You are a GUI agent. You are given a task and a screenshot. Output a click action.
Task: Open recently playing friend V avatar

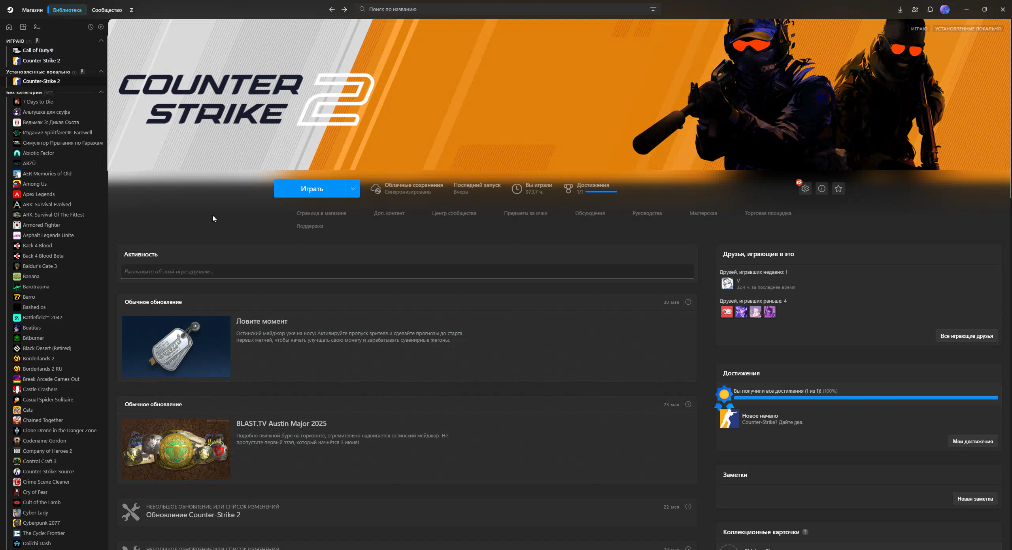pos(727,283)
